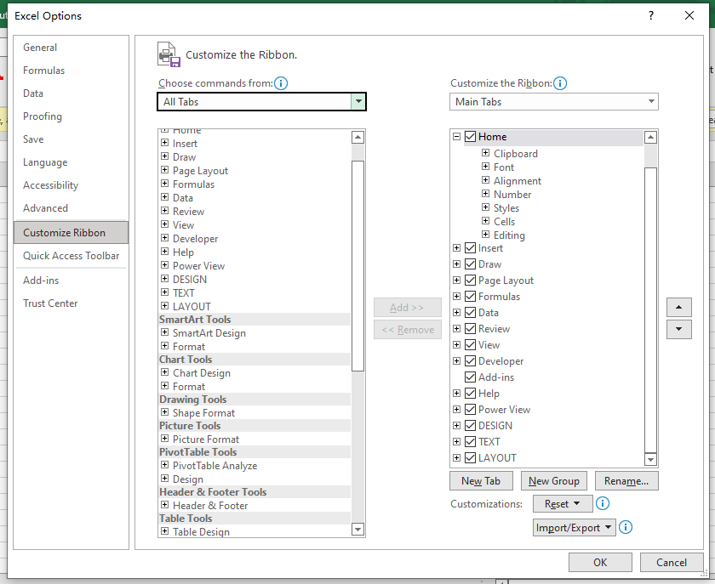Open Quick Access Toolbar settings
This screenshot has height=584, width=715.
point(71,256)
